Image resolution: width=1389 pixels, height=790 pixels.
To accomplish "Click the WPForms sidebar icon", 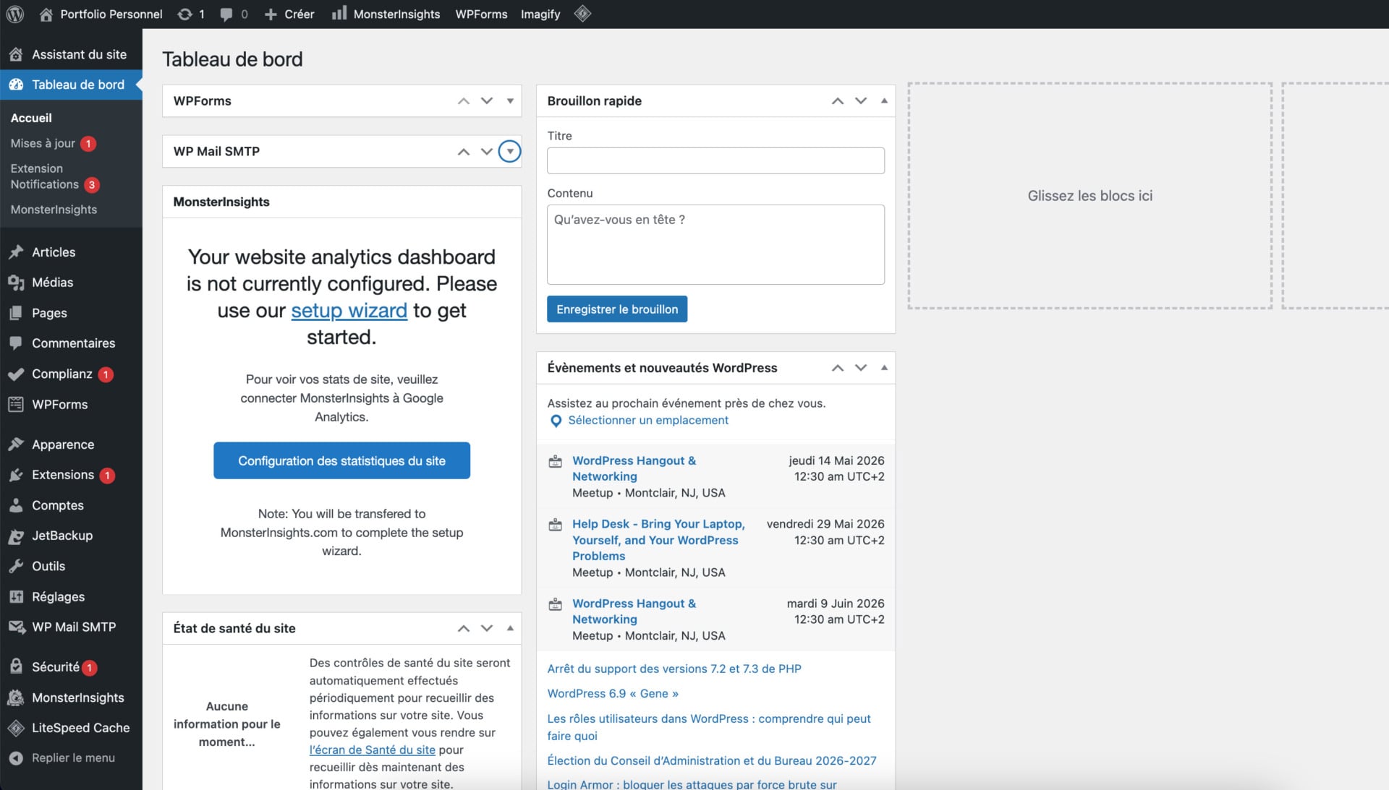I will pyautogui.click(x=16, y=405).
